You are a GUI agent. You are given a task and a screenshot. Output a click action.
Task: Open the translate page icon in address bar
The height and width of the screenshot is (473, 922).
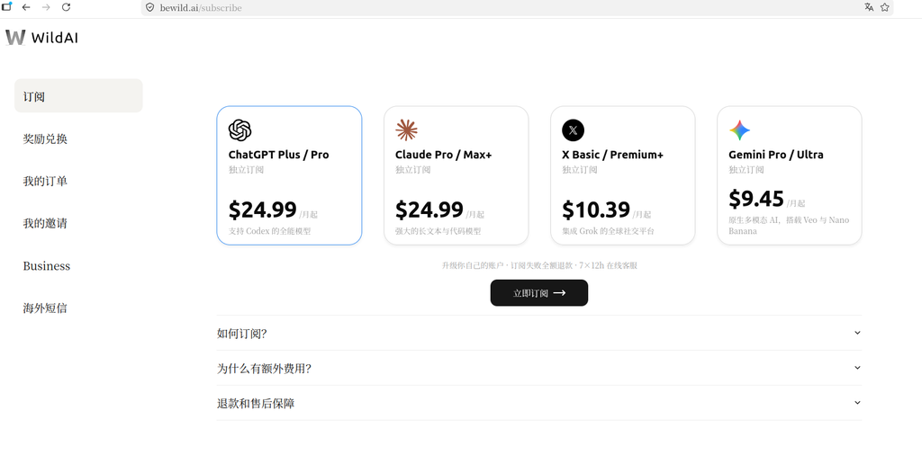pyautogui.click(x=869, y=7)
